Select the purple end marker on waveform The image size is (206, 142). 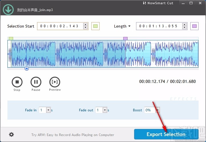coord(125,38)
